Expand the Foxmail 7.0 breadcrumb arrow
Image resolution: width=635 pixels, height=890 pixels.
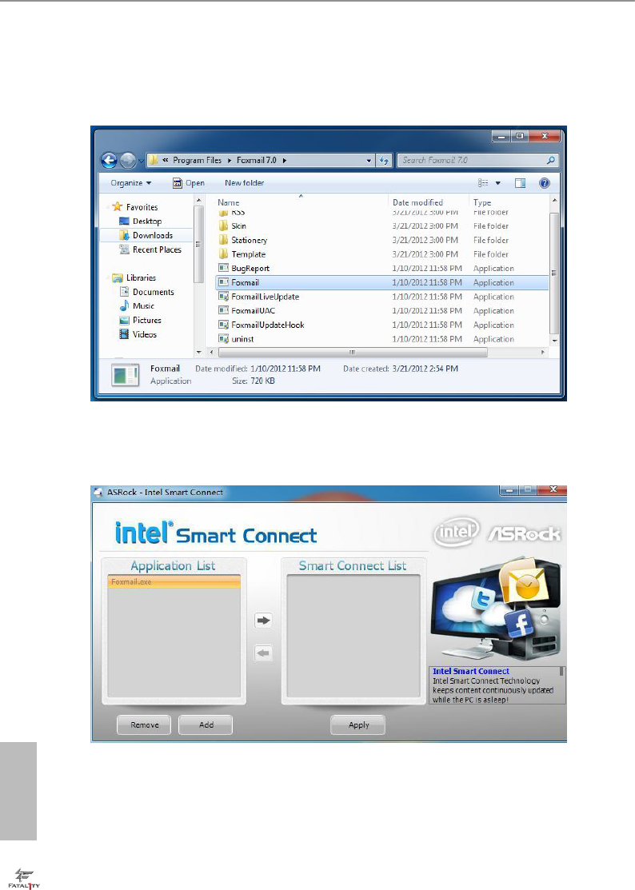pos(284,161)
